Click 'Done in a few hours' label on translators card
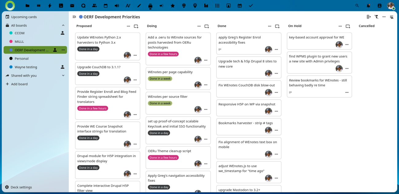399x194 pixels. 93,108
